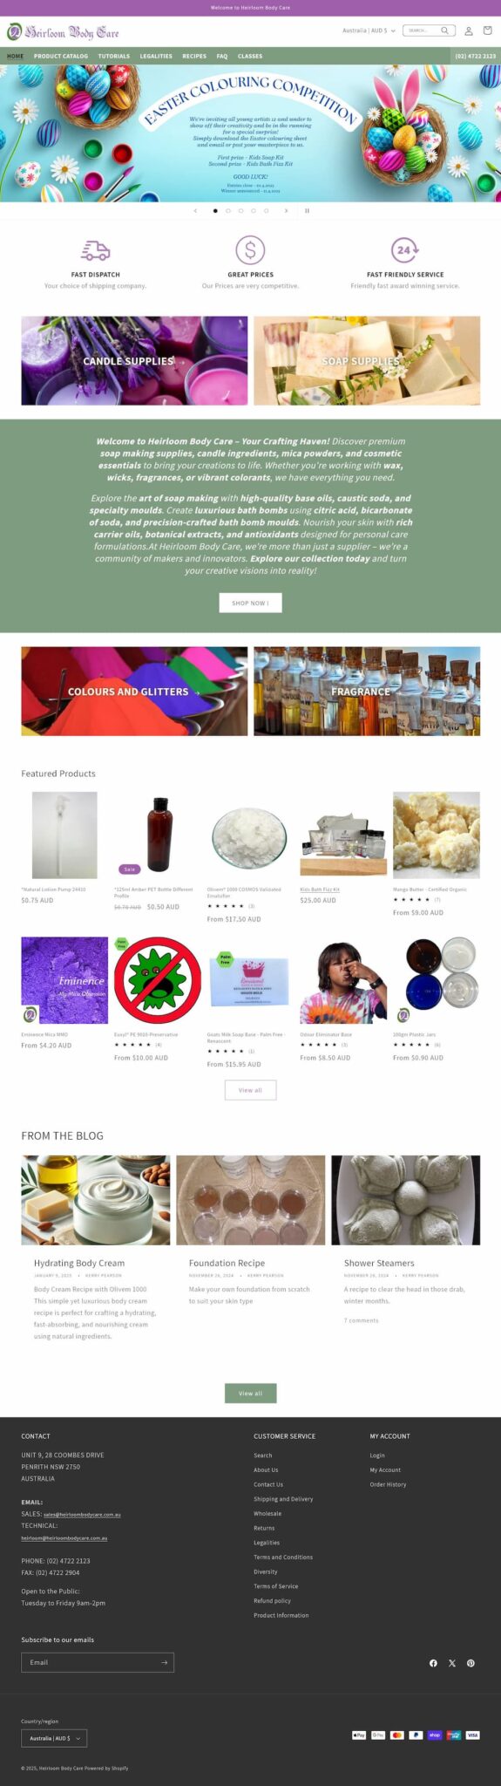The height and width of the screenshot is (1786, 501).
Task: Click the Shop Now button
Action: 250,603
